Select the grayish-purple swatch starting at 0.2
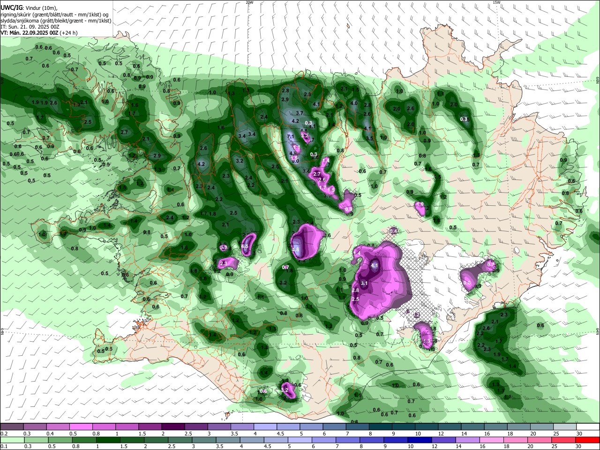The height and width of the screenshot is (450, 600). [x=12, y=427]
